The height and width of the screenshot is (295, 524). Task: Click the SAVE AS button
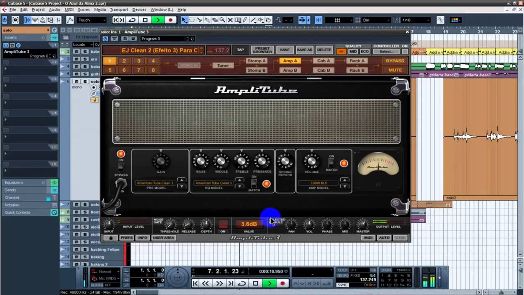pos(304,50)
